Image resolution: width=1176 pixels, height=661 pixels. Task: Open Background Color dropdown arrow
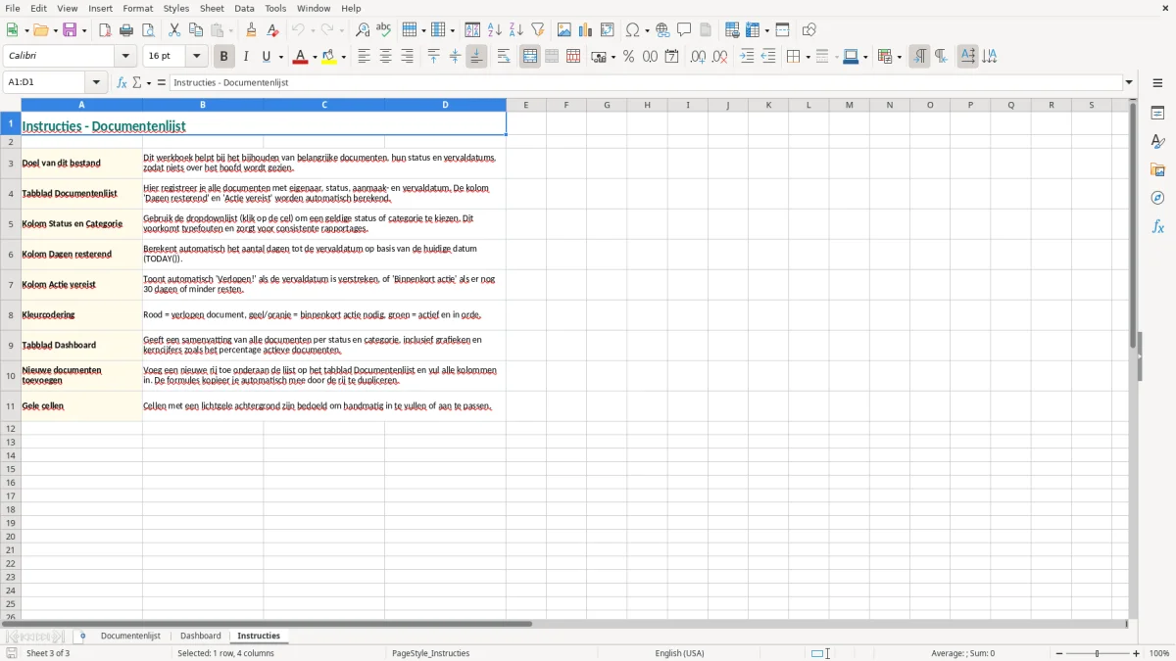pyautogui.click(x=344, y=57)
